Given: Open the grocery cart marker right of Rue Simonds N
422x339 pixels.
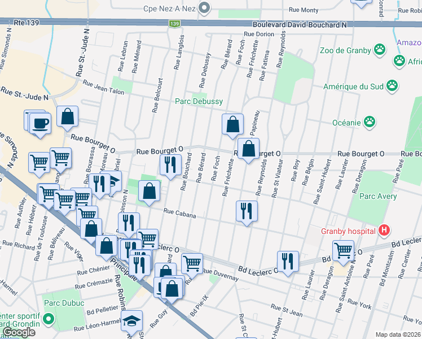Looking at the screenshot, I should tap(39, 164).
